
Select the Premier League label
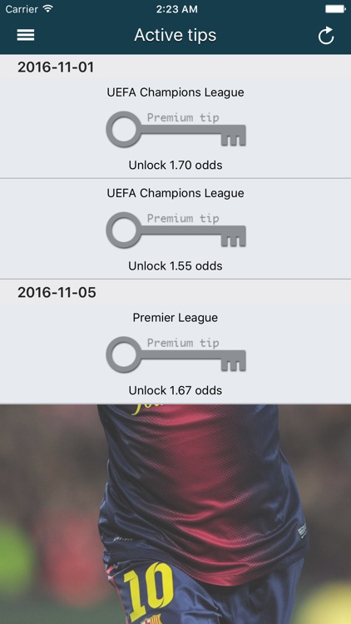(x=175, y=318)
